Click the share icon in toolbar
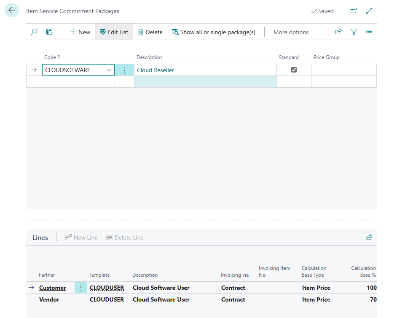 (x=338, y=32)
